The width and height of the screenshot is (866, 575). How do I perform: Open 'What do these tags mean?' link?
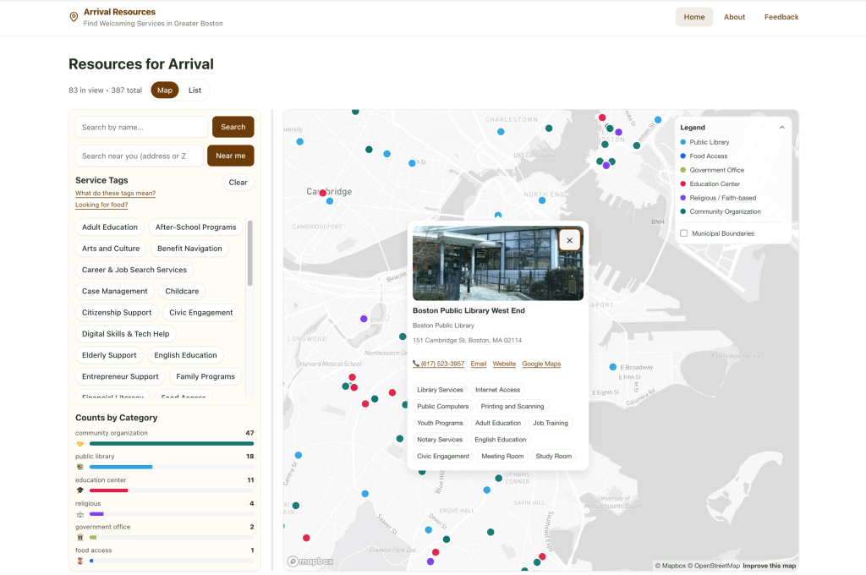(x=115, y=194)
